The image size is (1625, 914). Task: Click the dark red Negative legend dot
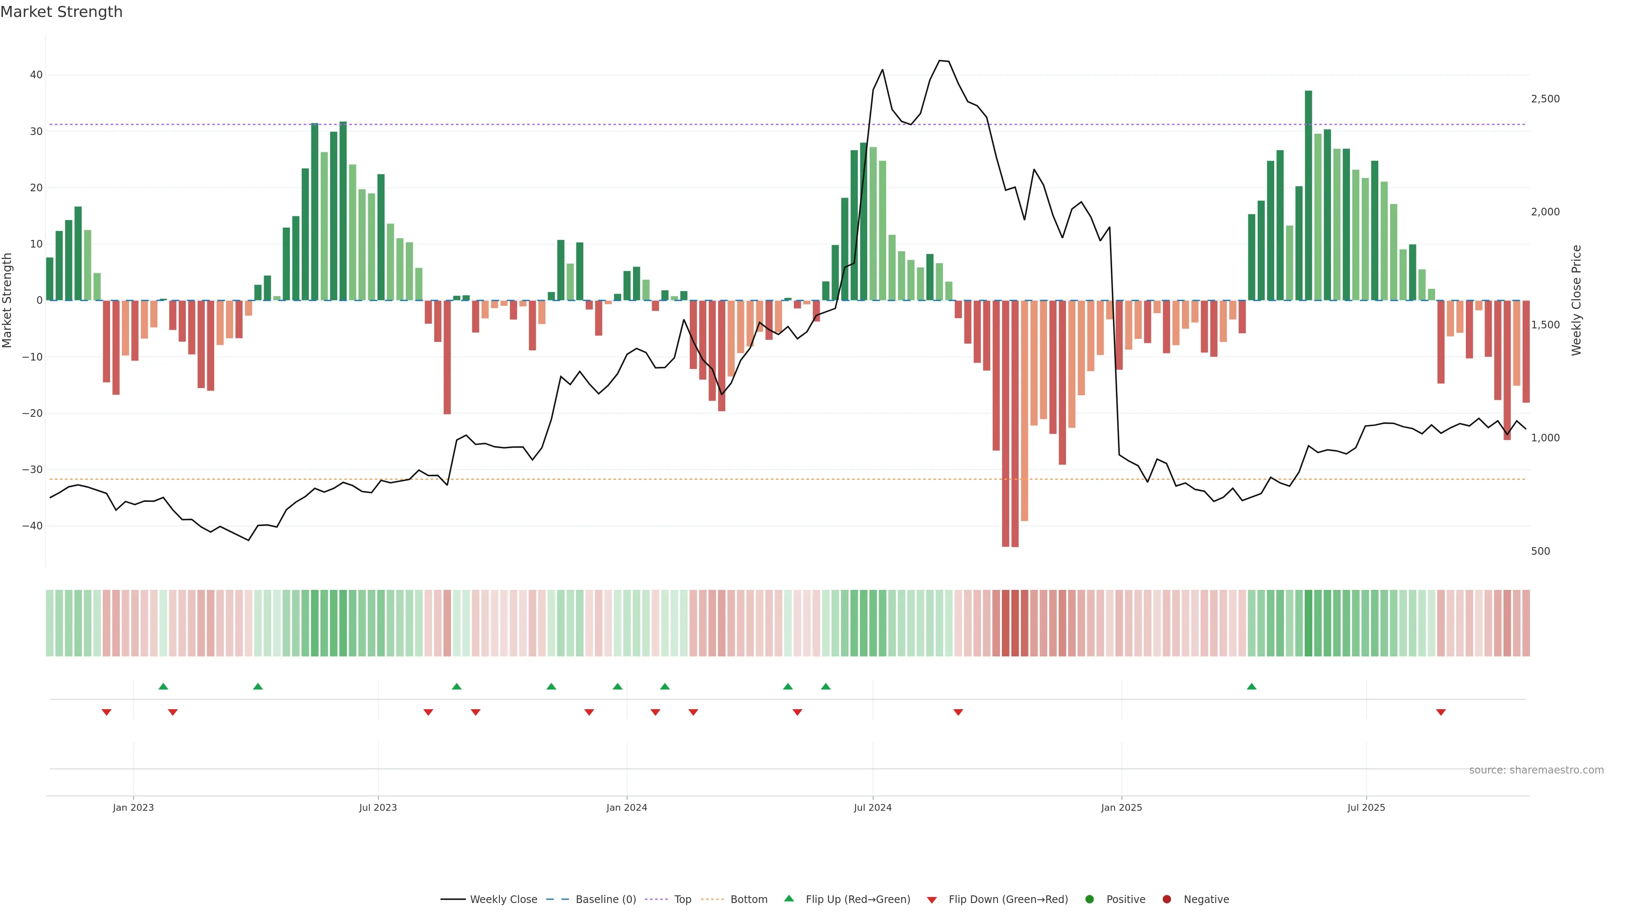tap(1166, 899)
